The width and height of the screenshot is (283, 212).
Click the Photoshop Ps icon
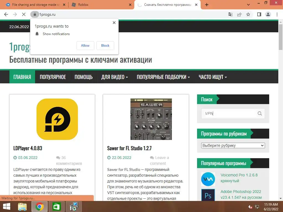pyautogui.click(x=208, y=195)
